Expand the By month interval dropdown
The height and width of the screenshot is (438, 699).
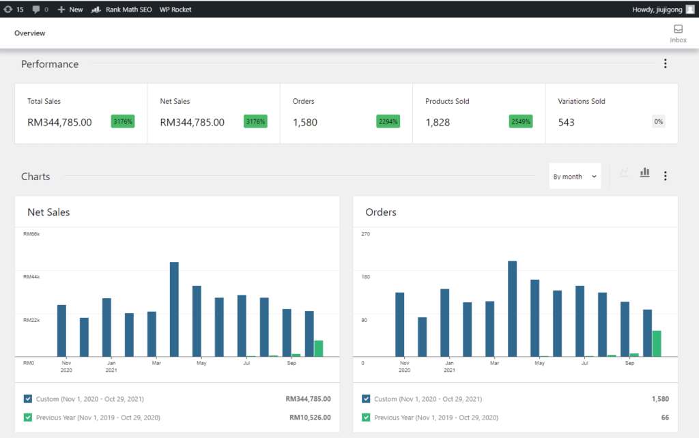(x=575, y=176)
